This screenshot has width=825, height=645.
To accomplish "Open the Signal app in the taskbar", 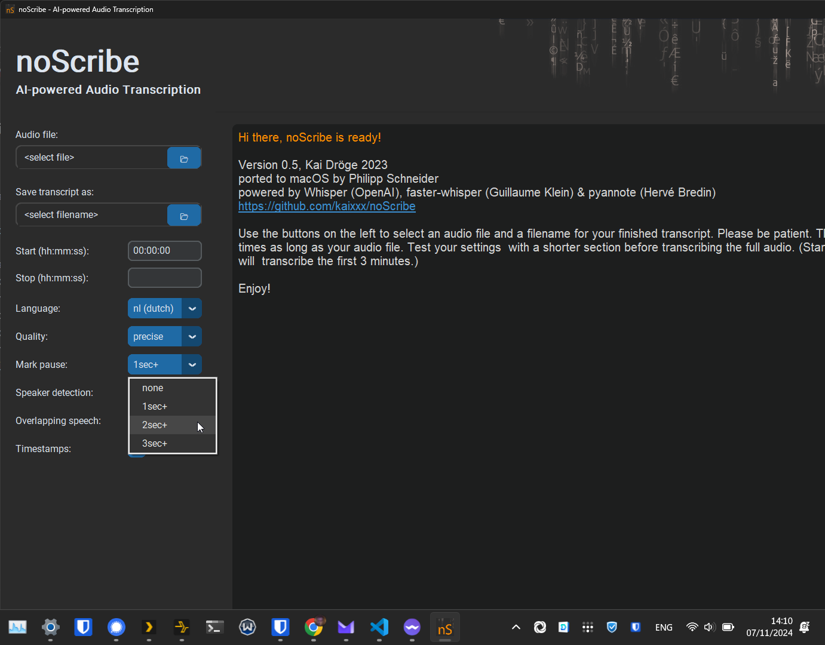I will coord(116,627).
